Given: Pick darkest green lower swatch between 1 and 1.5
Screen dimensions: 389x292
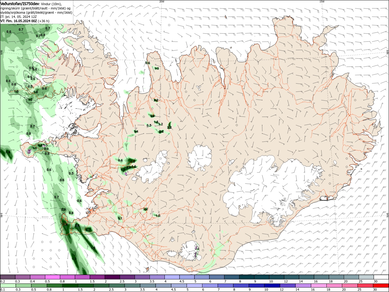Looking at the screenshot, I should tap(70, 286).
